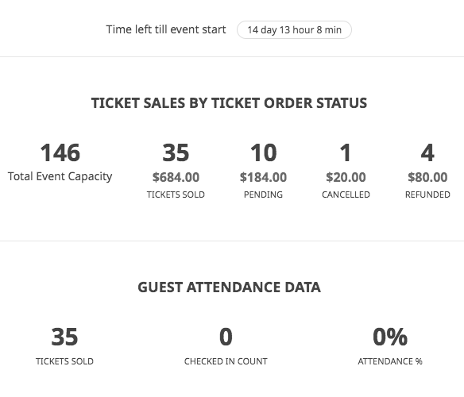The image size is (464, 397).
Task: Click the $80.00 refunded amount
Action: click(427, 177)
